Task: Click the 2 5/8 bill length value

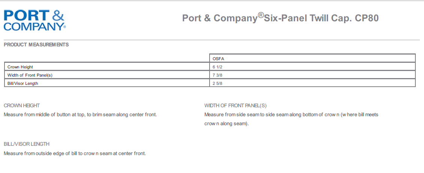Action: pos(218,83)
